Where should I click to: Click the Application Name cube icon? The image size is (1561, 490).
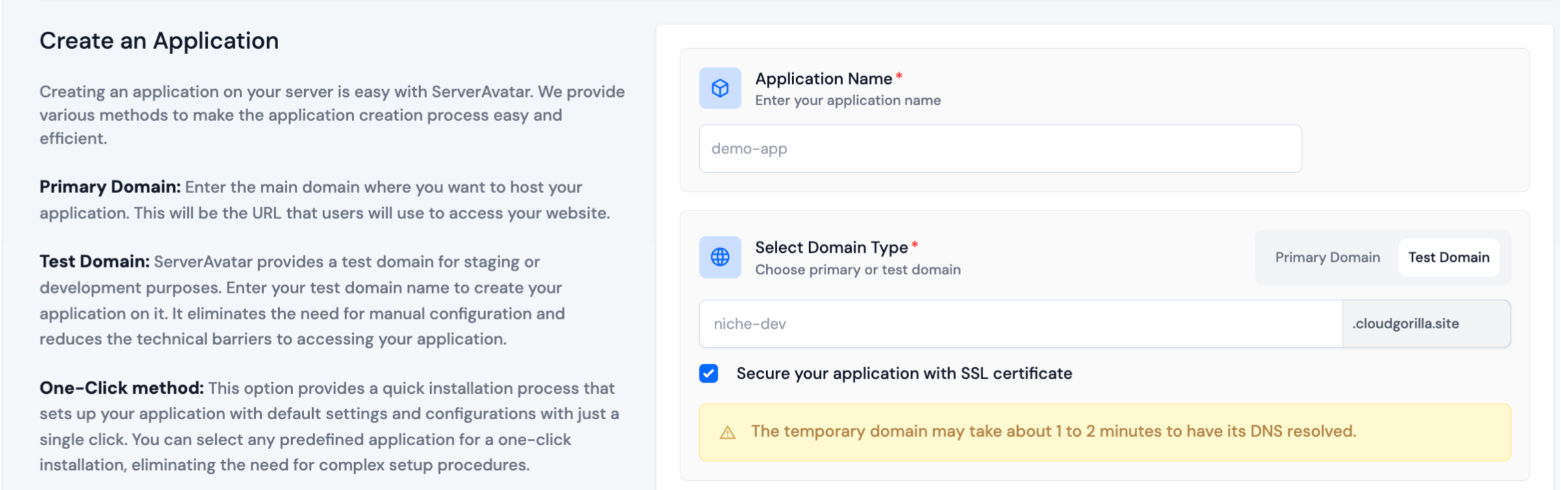pos(719,88)
